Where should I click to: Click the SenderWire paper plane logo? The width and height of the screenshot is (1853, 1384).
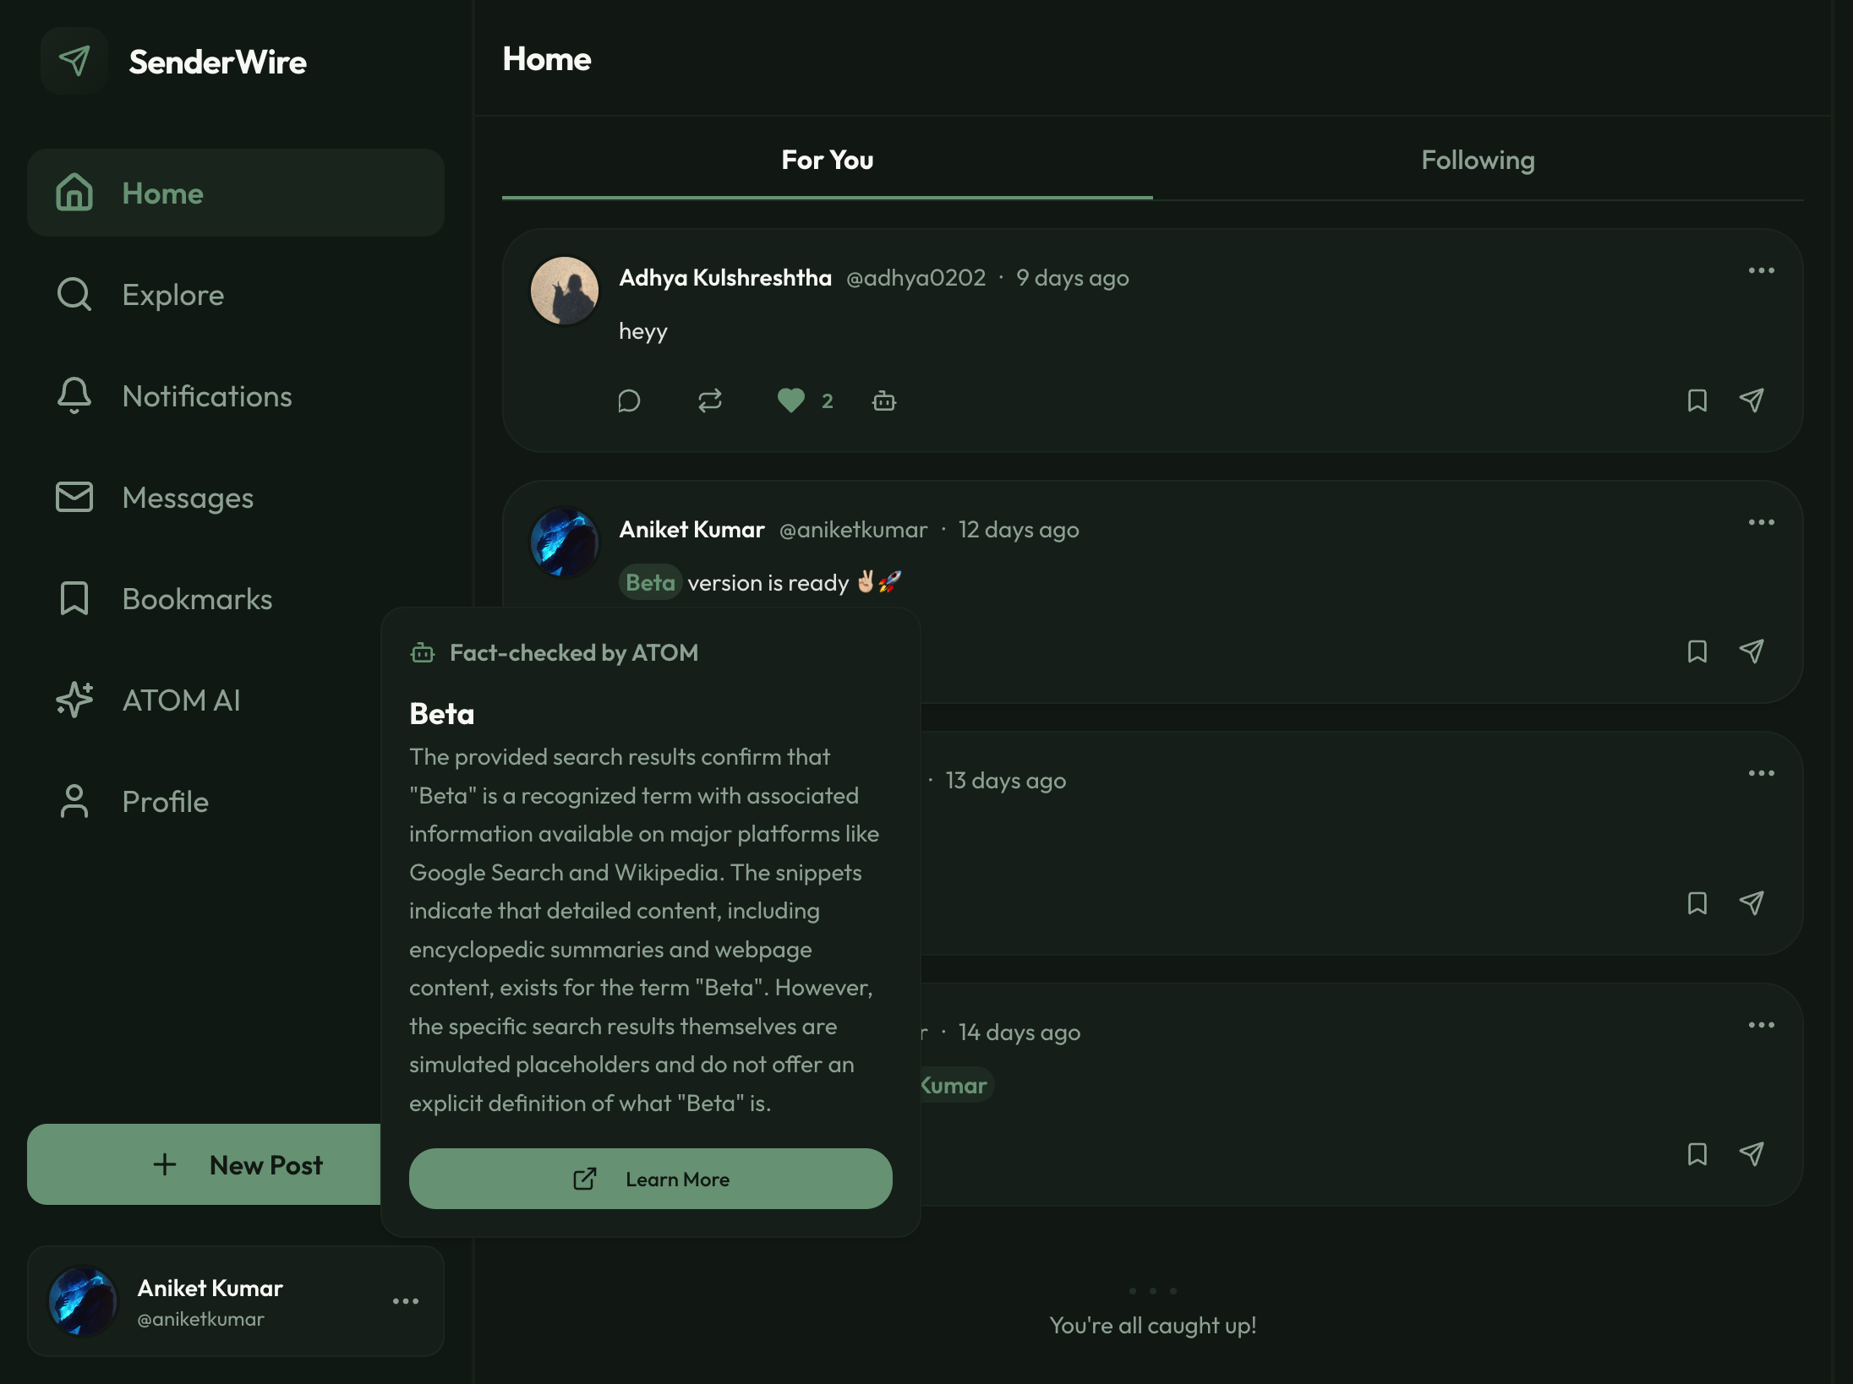(x=74, y=60)
